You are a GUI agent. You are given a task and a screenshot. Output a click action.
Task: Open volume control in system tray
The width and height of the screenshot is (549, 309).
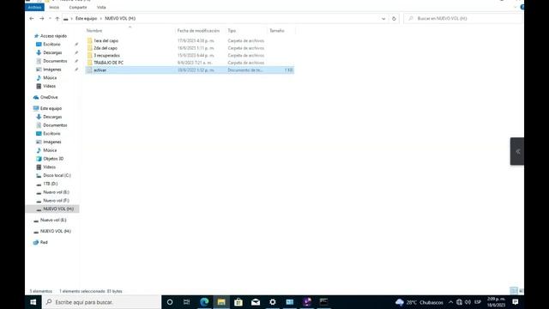[x=468, y=302]
